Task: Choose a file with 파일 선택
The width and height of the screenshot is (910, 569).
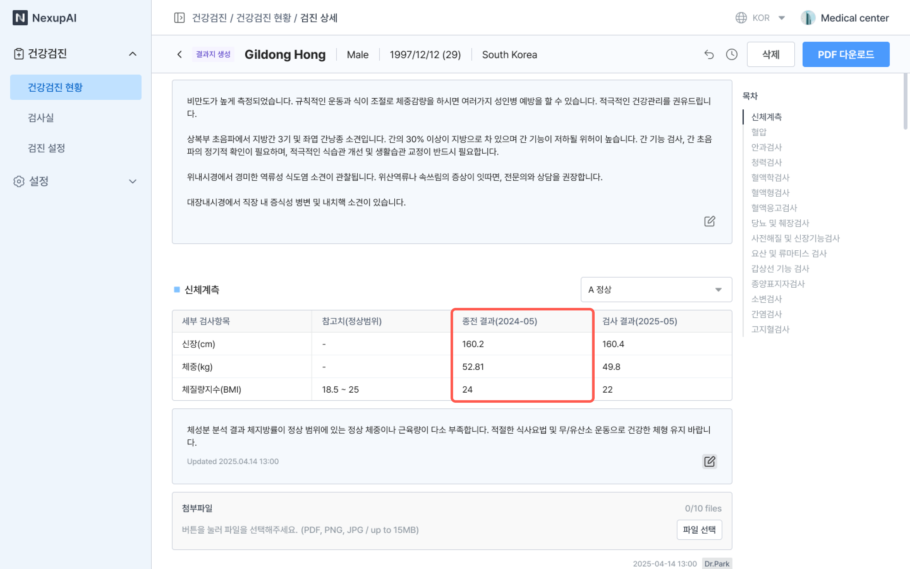Action: point(699,529)
